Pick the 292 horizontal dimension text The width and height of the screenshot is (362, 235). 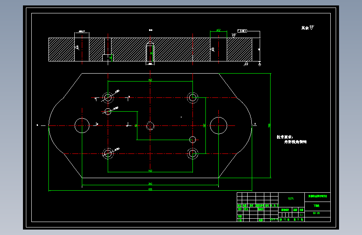150,184
